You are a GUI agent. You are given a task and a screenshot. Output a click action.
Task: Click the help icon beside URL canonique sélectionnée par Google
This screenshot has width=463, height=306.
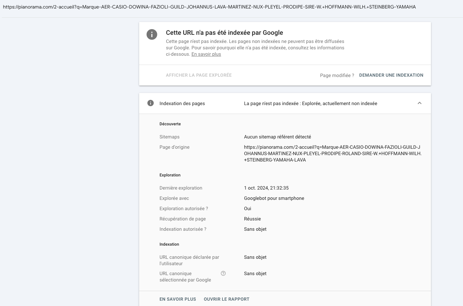click(223, 273)
